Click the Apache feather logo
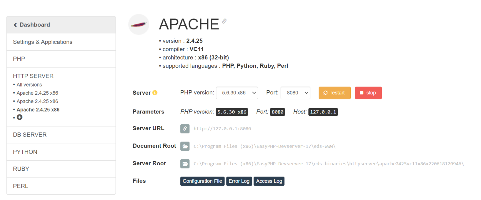The height and width of the screenshot is (200, 481). 139,24
